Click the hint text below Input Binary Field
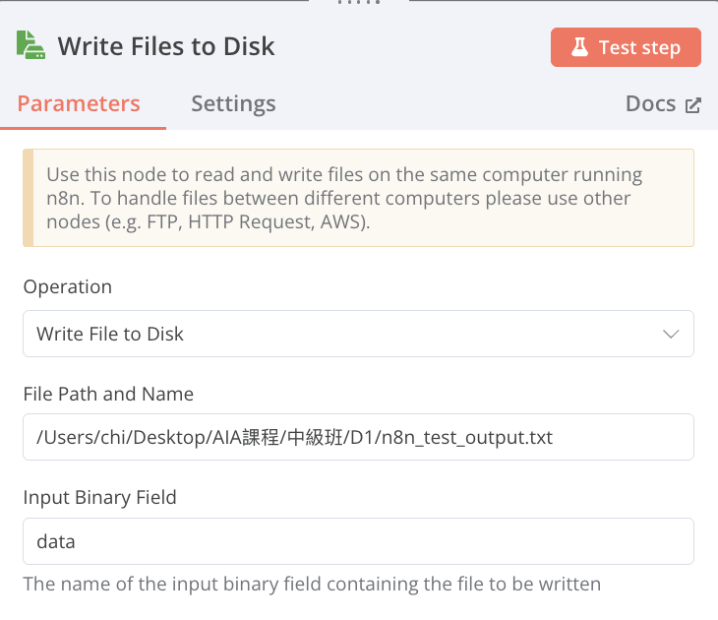The height and width of the screenshot is (620, 718). click(x=312, y=584)
